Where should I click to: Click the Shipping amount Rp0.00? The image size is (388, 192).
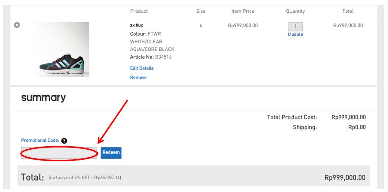357,127
